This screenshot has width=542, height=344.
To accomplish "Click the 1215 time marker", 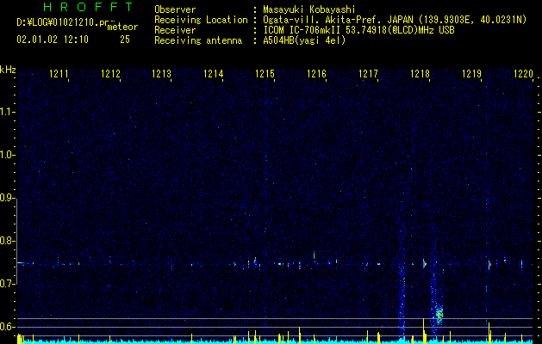I will coord(265,73).
